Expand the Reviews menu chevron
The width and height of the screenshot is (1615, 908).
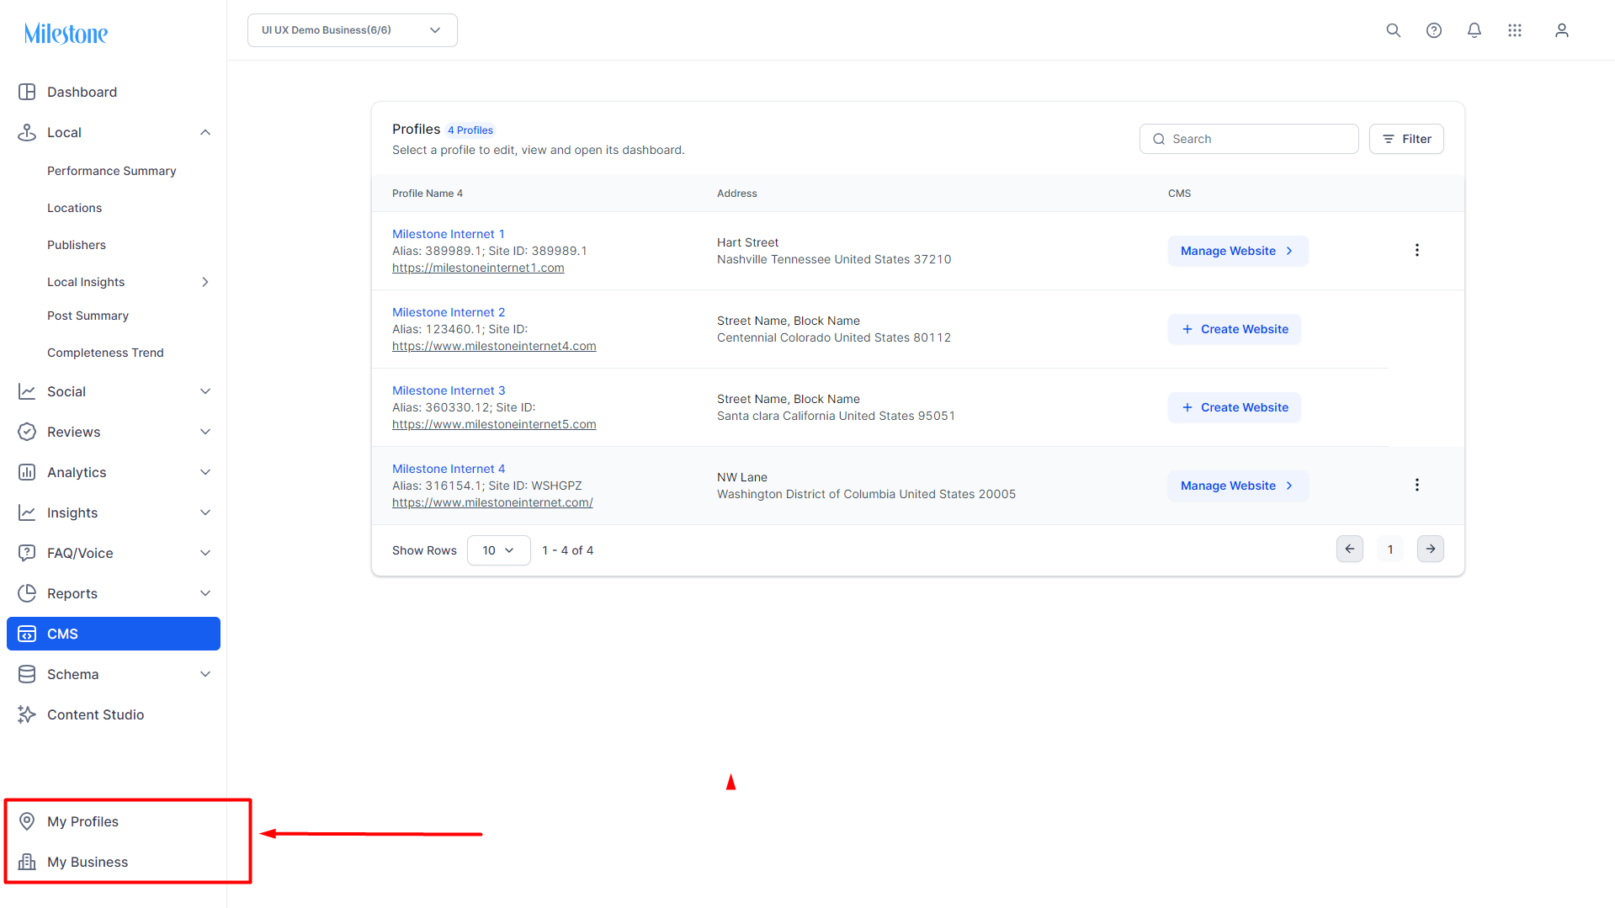click(x=205, y=432)
